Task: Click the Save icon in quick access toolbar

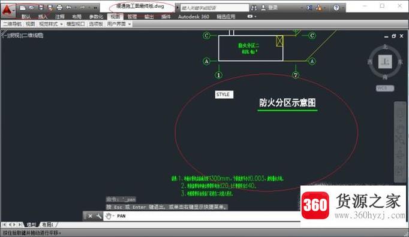Action: [41, 8]
